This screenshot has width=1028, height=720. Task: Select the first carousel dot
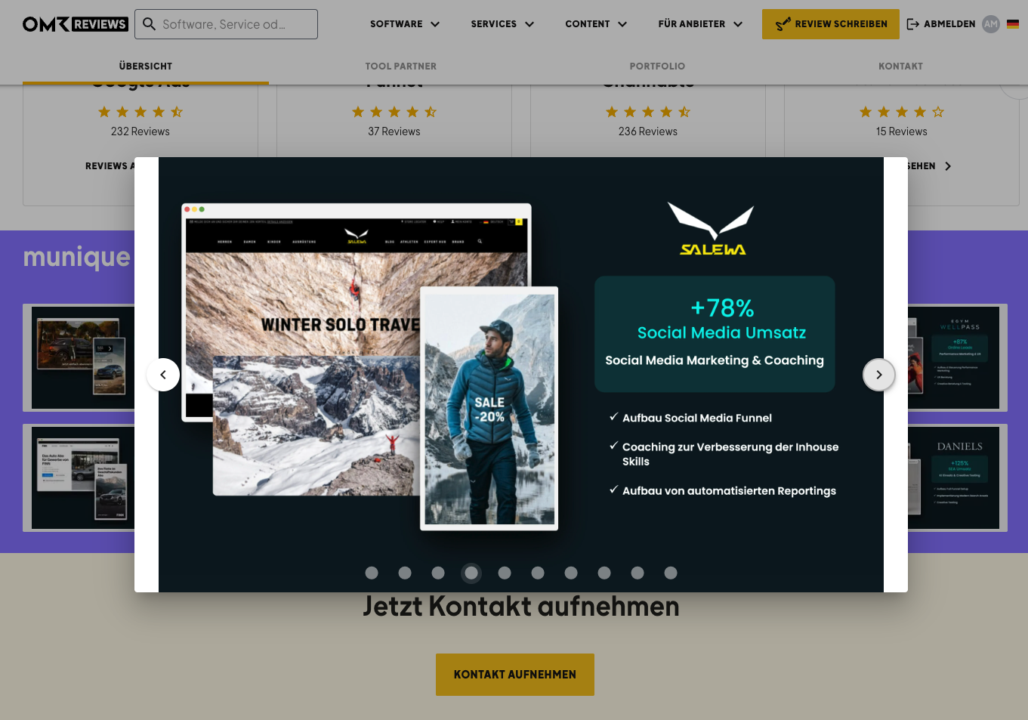pyautogui.click(x=372, y=573)
